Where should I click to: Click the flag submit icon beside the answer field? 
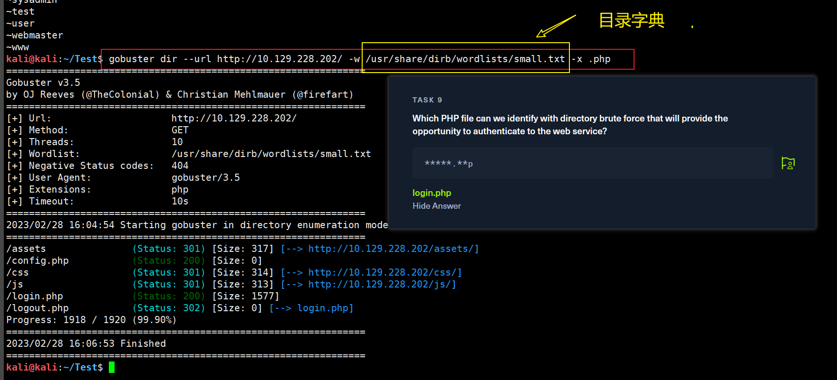pyautogui.click(x=788, y=163)
